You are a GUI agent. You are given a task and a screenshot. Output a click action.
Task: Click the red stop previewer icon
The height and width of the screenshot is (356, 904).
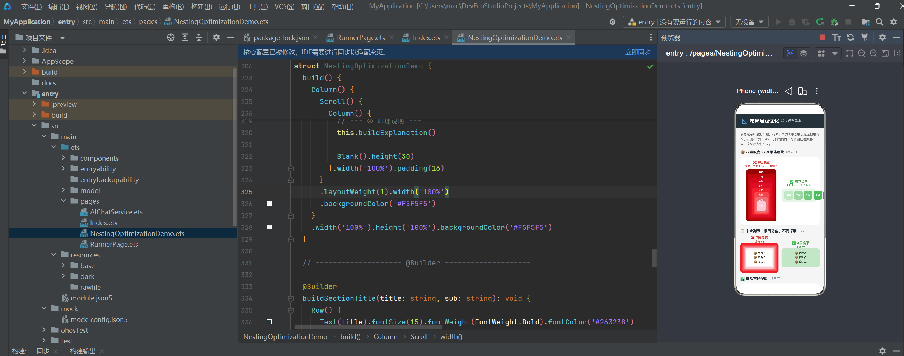pos(823,37)
